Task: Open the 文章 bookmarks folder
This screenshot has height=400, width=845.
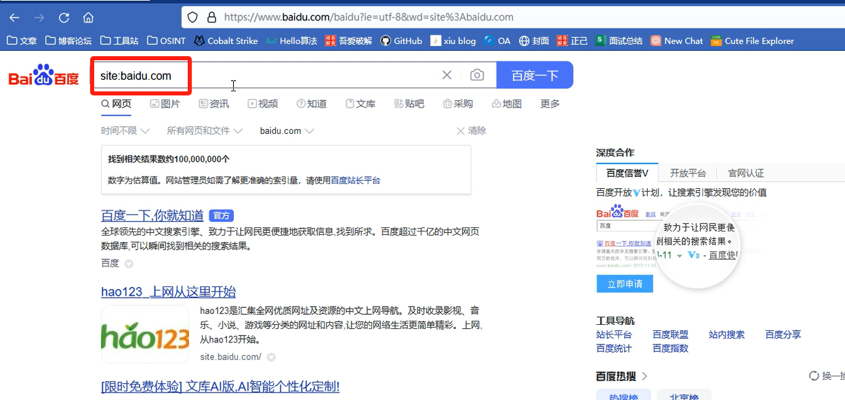Action: tap(22, 41)
